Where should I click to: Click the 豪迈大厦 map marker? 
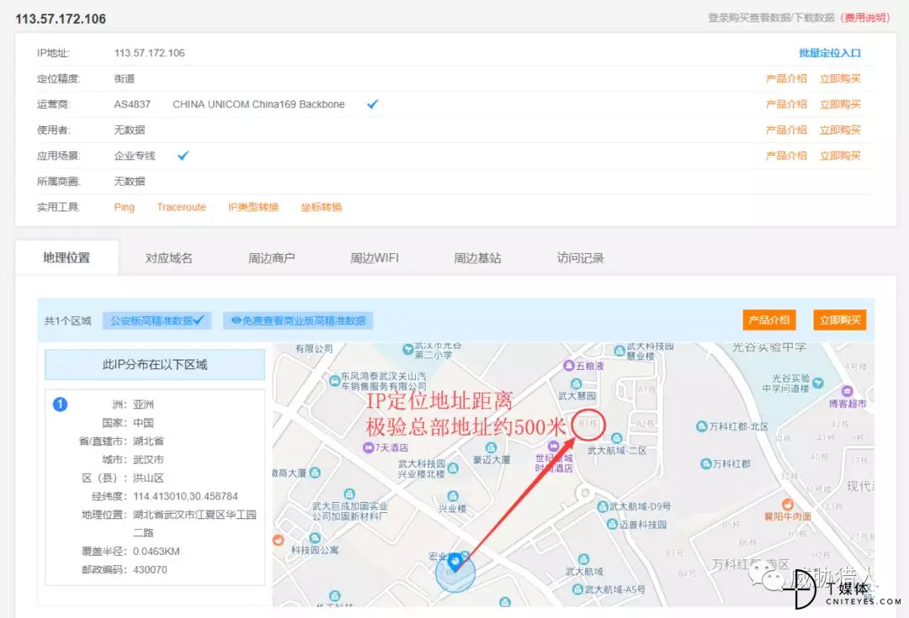tap(491, 447)
